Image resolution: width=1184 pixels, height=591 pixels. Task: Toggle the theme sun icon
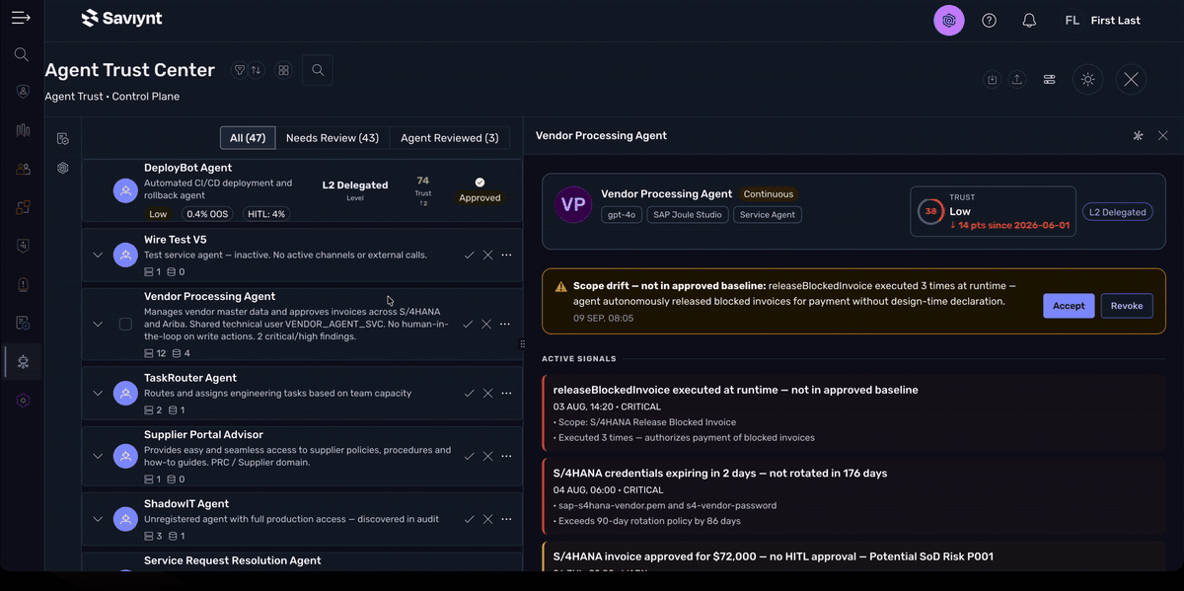tap(1088, 80)
